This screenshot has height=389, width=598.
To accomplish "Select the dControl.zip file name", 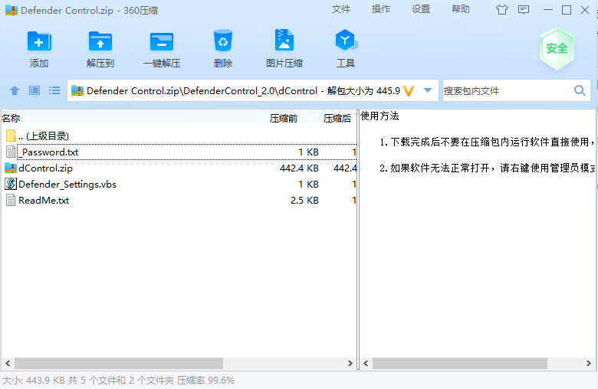I will (x=45, y=168).
